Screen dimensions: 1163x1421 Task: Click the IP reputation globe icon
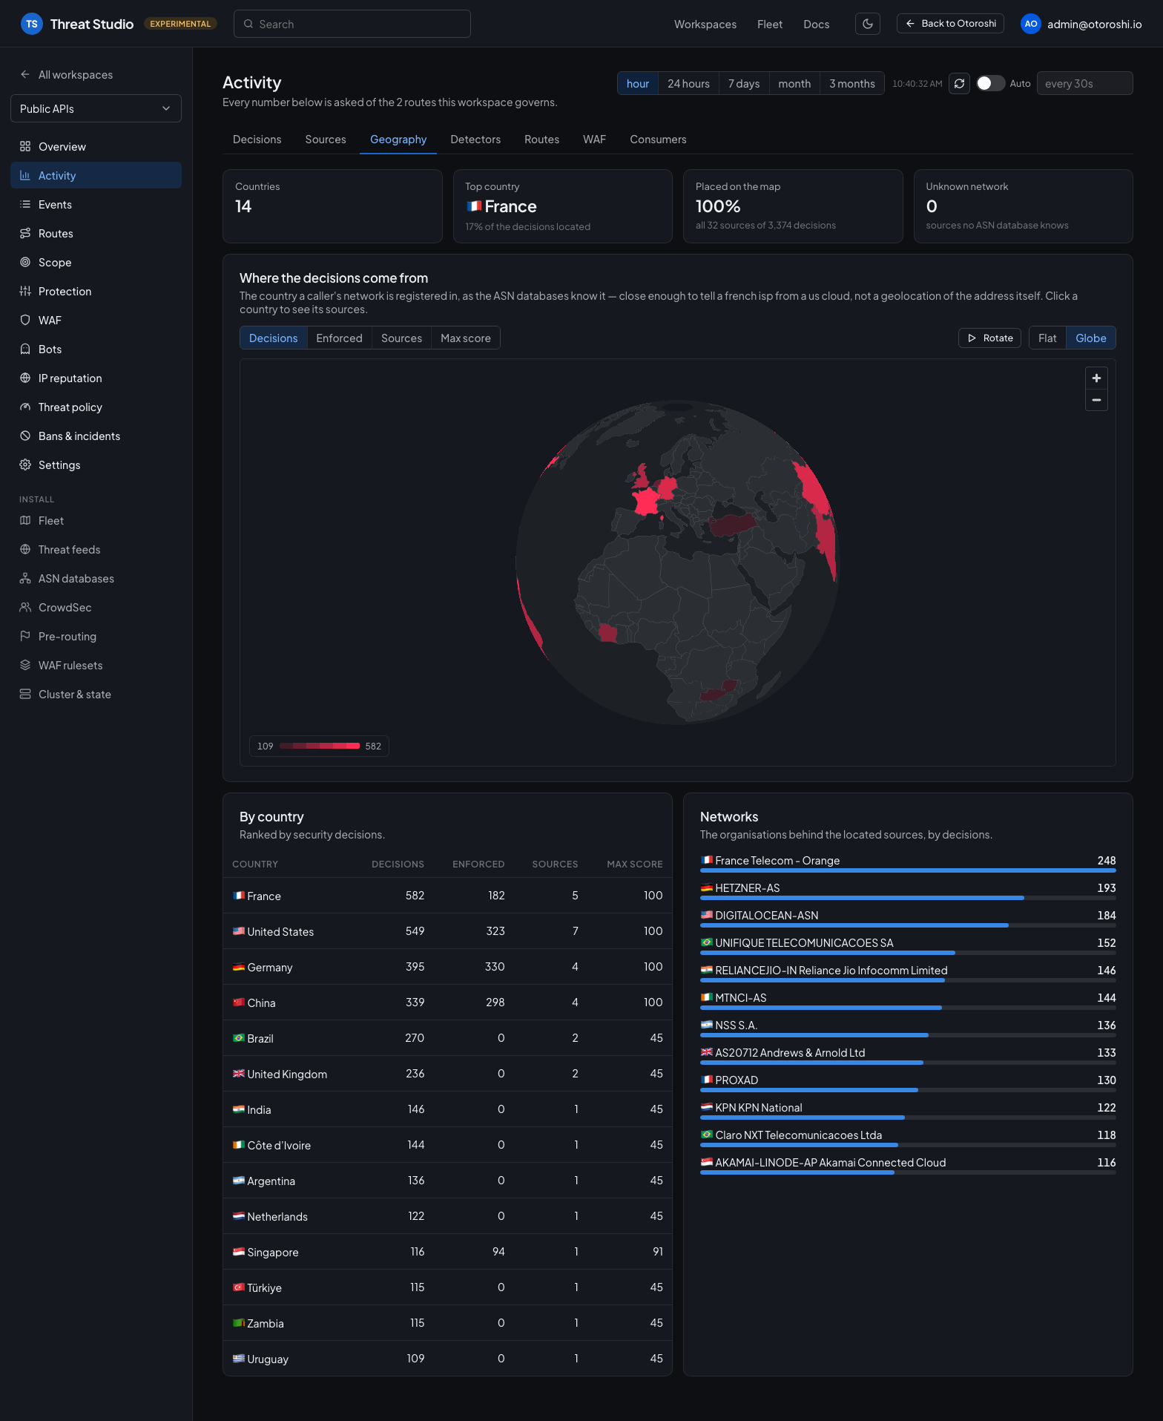pyautogui.click(x=25, y=378)
